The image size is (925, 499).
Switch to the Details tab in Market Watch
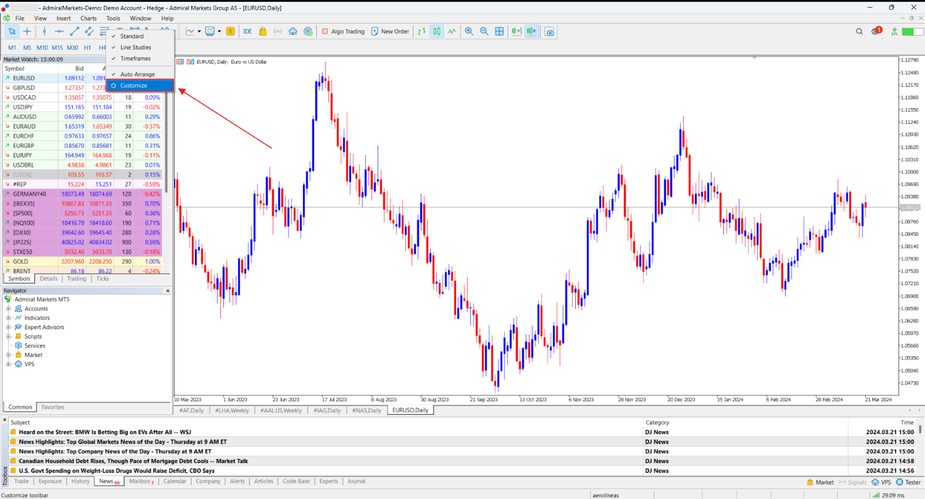point(49,279)
